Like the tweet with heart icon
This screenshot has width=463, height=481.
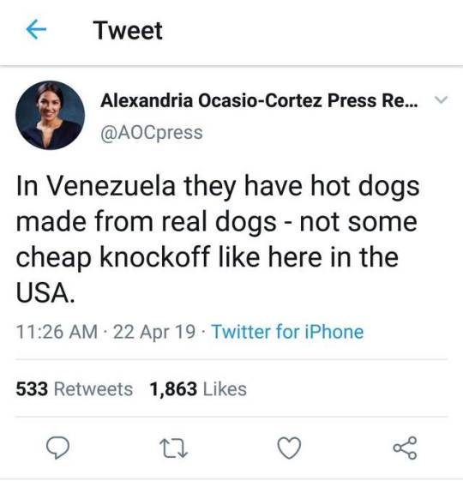click(289, 448)
